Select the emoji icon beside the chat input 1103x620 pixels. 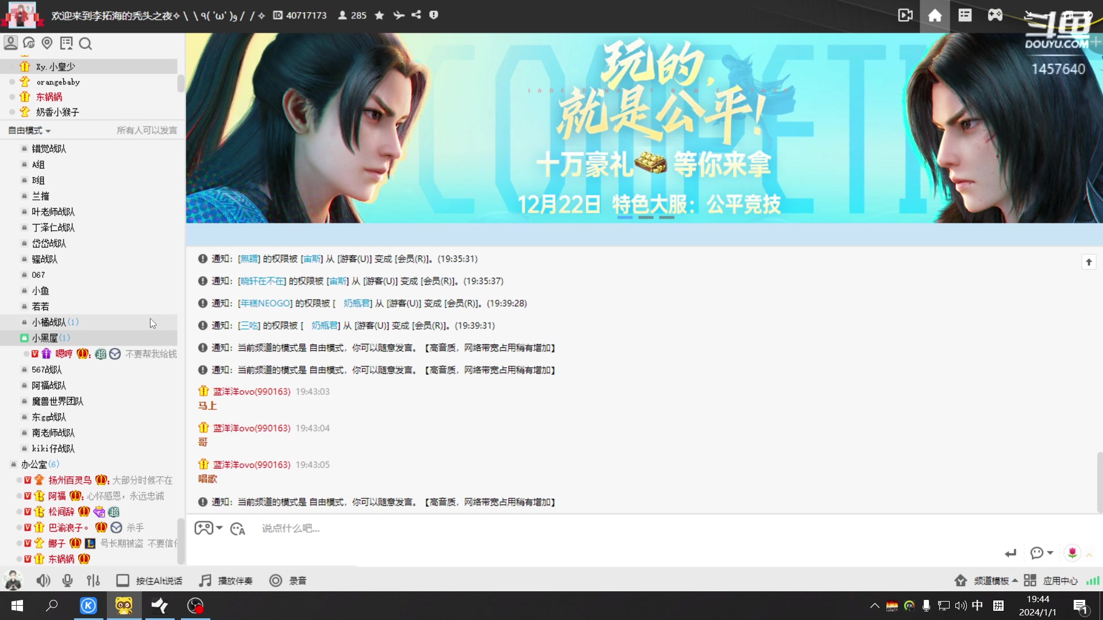(238, 529)
